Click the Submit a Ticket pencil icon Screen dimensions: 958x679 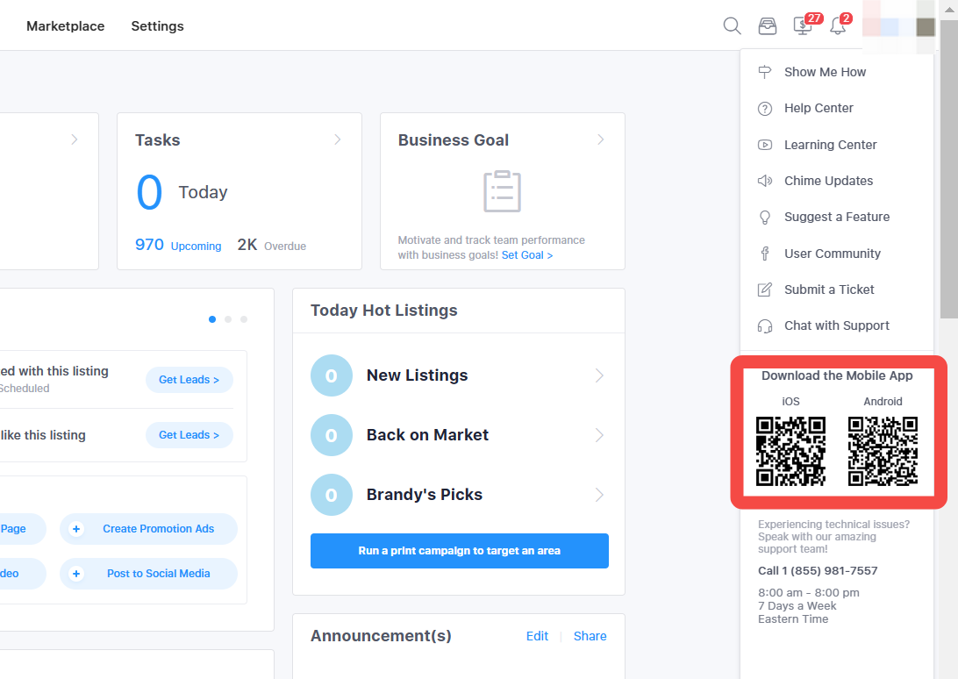click(x=765, y=289)
